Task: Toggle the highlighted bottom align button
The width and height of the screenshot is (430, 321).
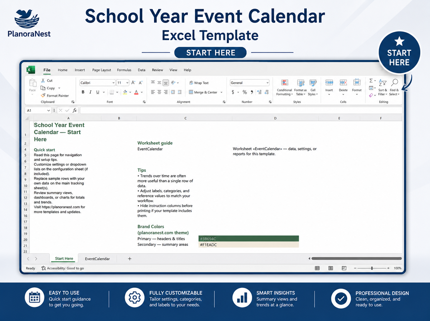Action: [166, 83]
